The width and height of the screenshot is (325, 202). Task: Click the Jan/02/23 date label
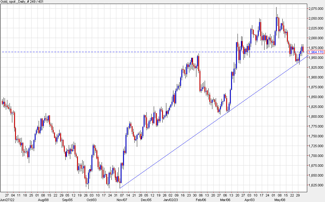point(171,200)
